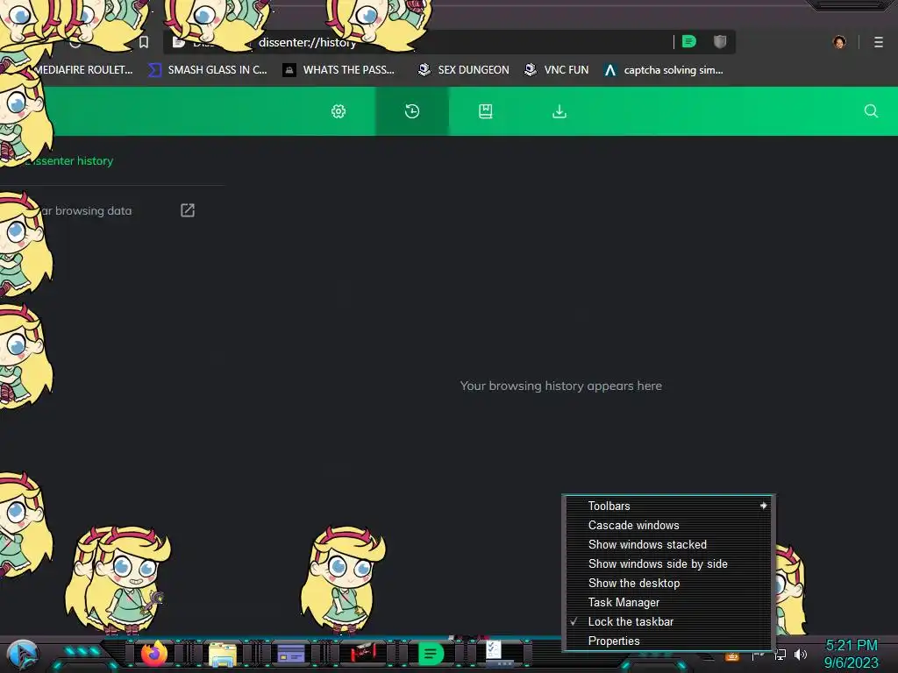Image resolution: width=898 pixels, height=673 pixels.
Task: Open the red taskbar app icon
Action: point(363,653)
